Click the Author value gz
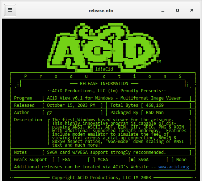This screenshot has height=181, width=202. [x=50, y=113]
